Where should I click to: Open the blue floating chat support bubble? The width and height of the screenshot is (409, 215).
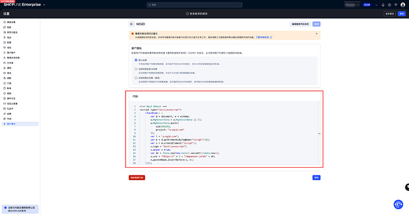(x=398, y=204)
